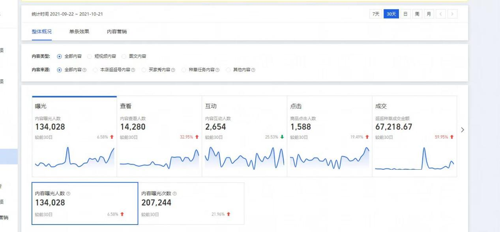Select the 曝光 metric card
500x232 pixels.
74,137
